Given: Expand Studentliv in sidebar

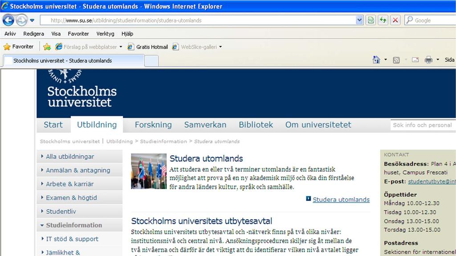Looking at the screenshot, I should coord(79,211).
